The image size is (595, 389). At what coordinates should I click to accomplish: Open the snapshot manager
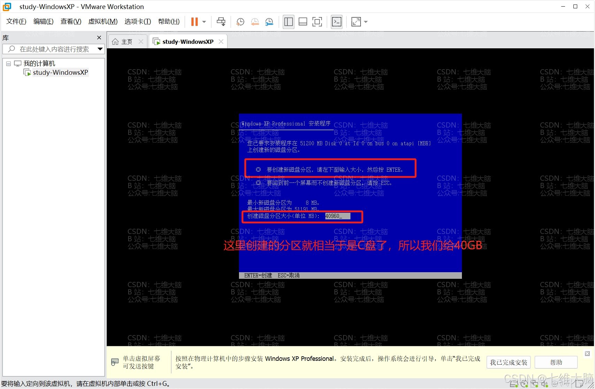point(269,22)
